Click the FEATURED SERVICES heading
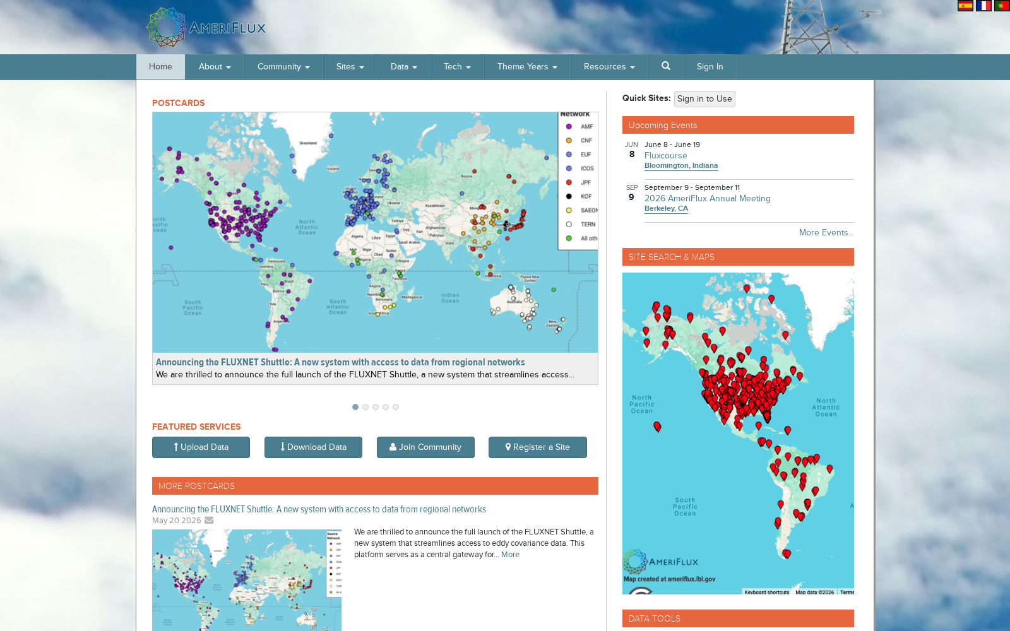Screen dimensions: 1010x631 click(196, 427)
